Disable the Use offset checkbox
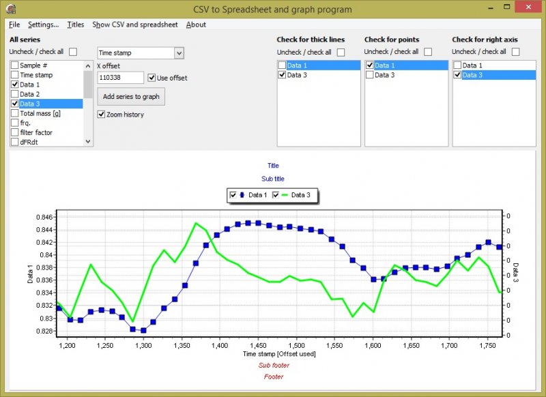546x397 pixels. (x=152, y=78)
